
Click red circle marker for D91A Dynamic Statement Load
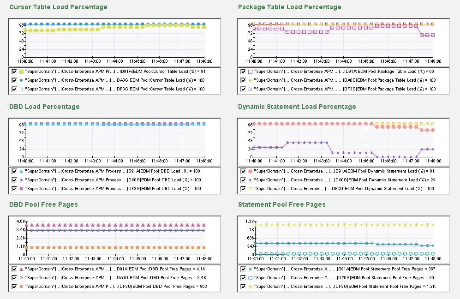click(250, 171)
